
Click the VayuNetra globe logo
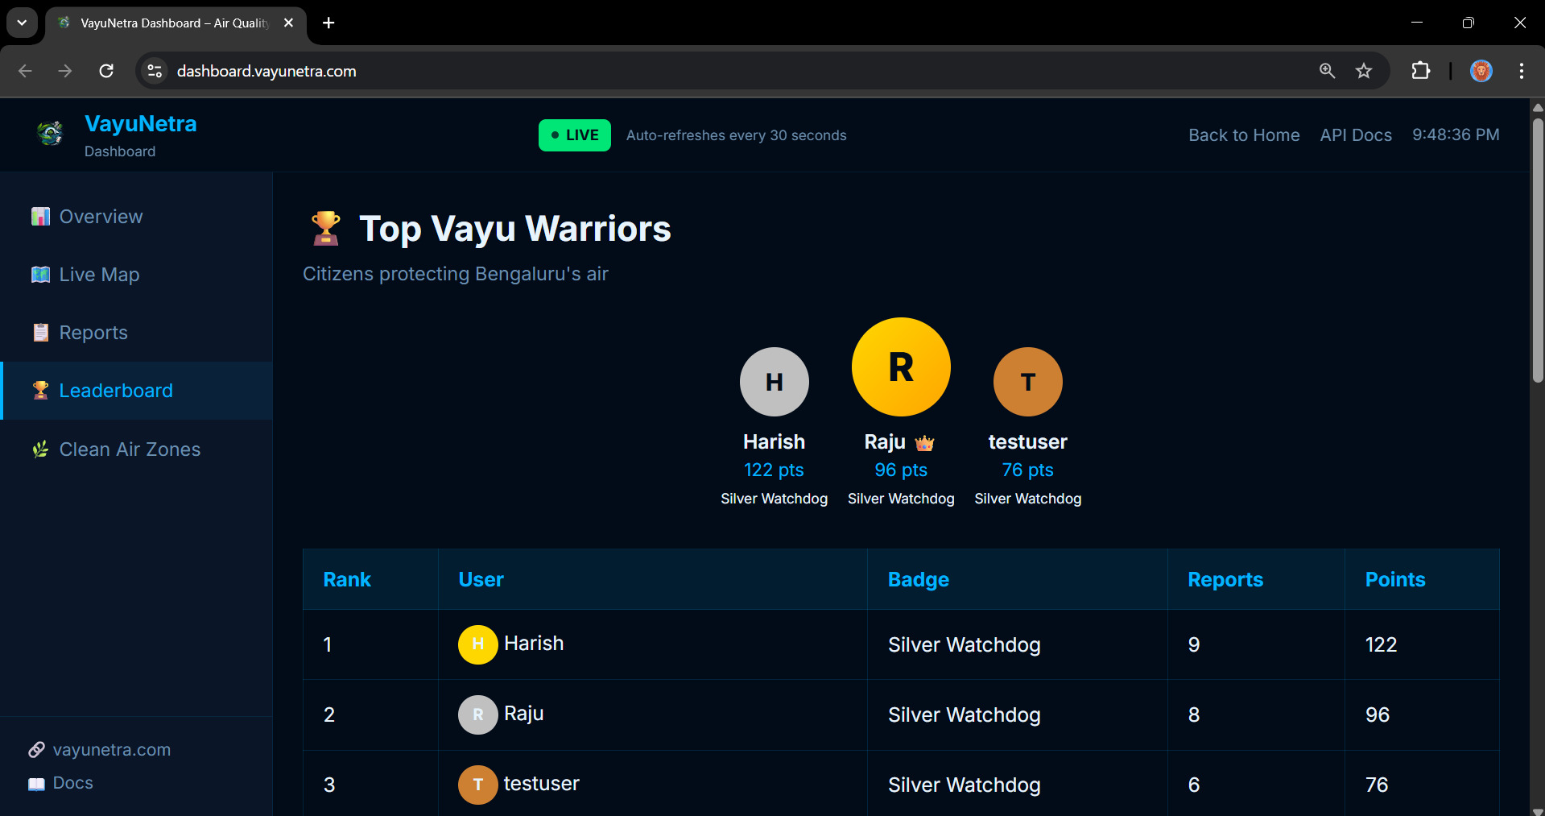pos(49,133)
